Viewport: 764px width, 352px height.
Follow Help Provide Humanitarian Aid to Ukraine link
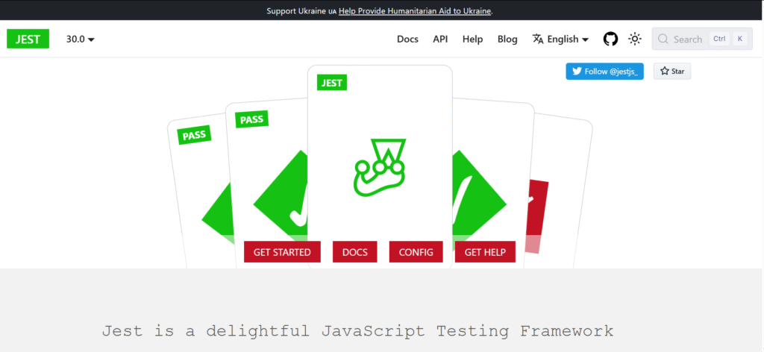pyautogui.click(x=415, y=10)
